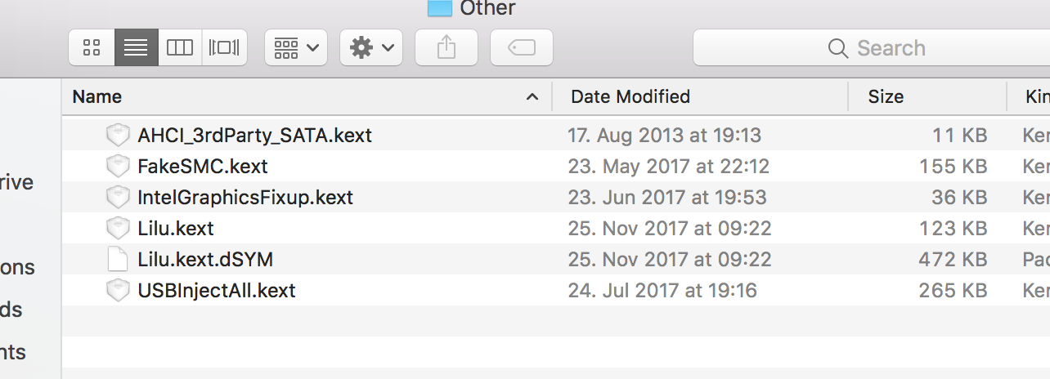This screenshot has width=1050, height=379.
Task: Switch to list view
Action: pyautogui.click(x=136, y=48)
